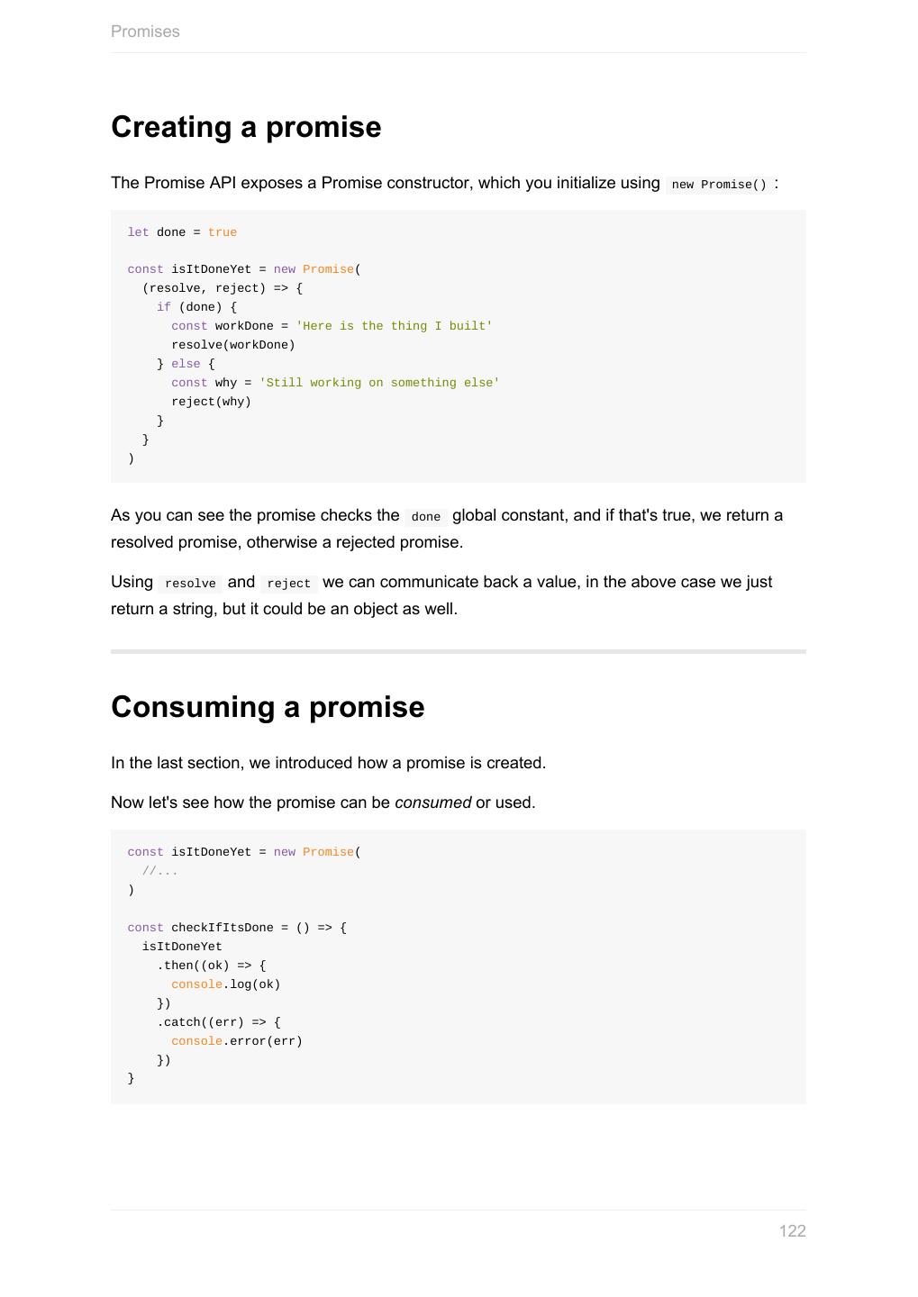Click the inline "done" code label
This screenshot has width=918, height=1297.
(x=425, y=517)
